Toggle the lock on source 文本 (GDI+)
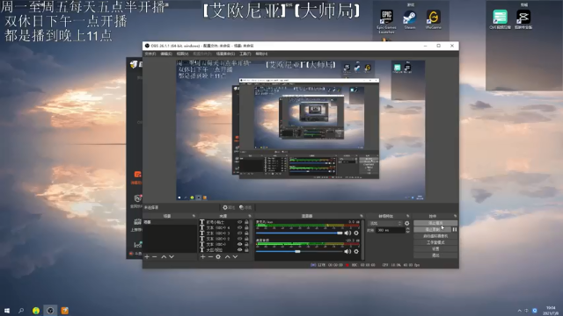The height and width of the screenshot is (316, 563). coord(246,244)
